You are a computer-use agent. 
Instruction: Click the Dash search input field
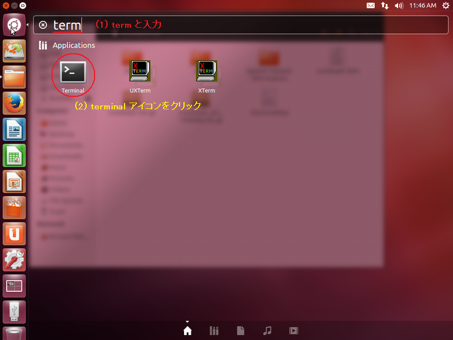coord(255,25)
